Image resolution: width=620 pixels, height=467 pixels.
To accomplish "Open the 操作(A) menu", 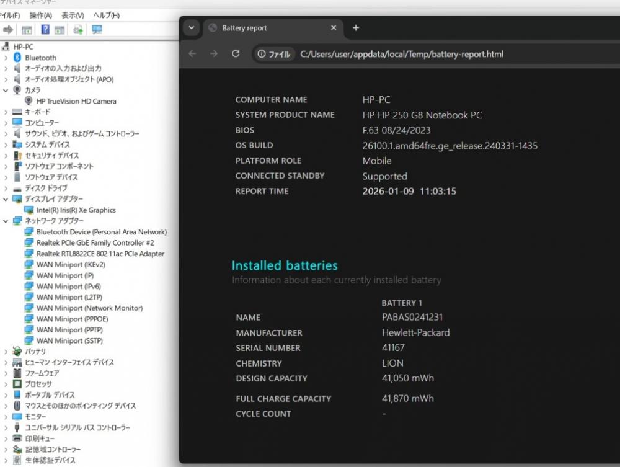I will 40,15.
